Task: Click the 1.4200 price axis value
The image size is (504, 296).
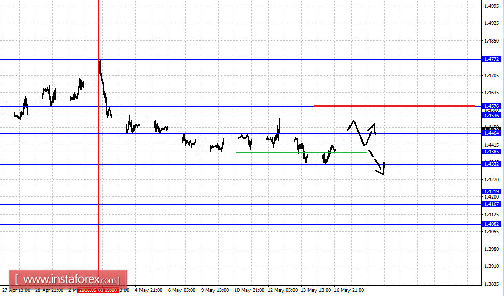Action: tap(492, 197)
